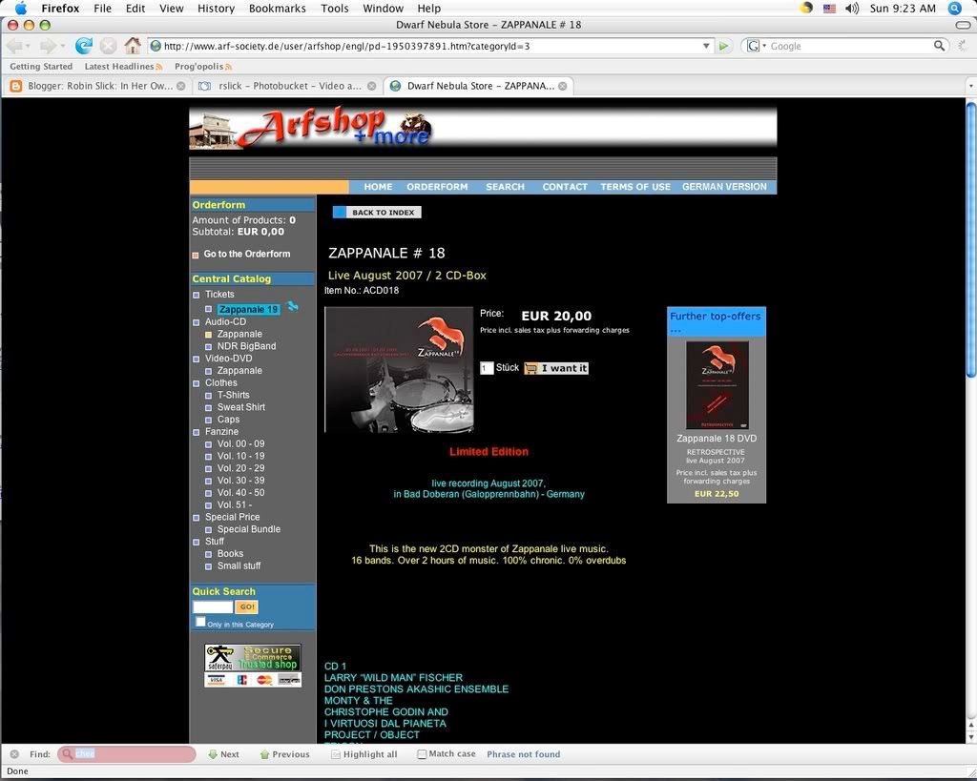Image resolution: width=977 pixels, height=781 pixels.
Task: Open the File menu
Action: [x=102, y=8]
